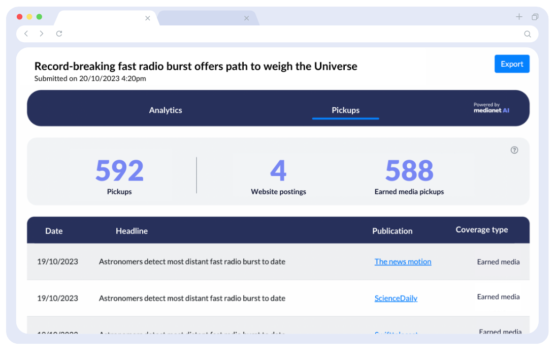Close the active browser tab
Screen dimensions: 556x356
148,18
